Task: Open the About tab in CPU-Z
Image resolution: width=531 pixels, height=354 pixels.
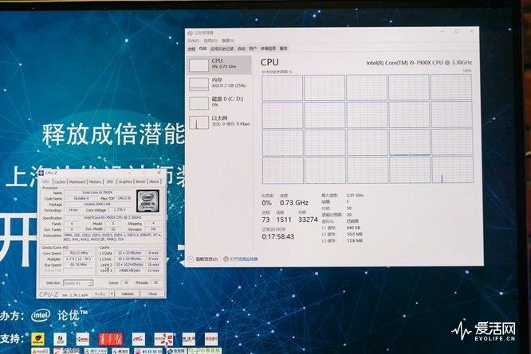Action: pos(155,181)
